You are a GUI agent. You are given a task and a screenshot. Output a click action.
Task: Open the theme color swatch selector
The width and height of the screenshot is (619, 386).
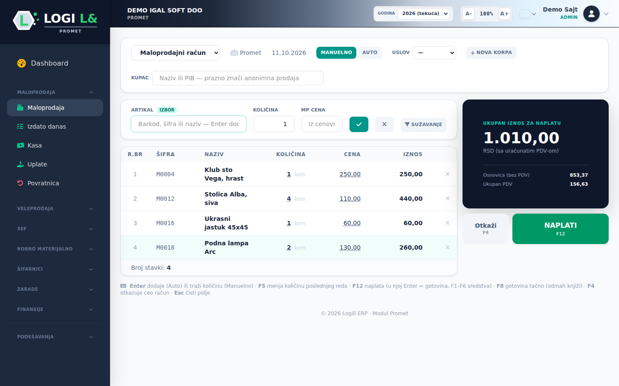coord(527,14)
